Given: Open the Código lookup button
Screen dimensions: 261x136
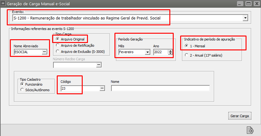Looking at the screenshot, I should [102, 88].
